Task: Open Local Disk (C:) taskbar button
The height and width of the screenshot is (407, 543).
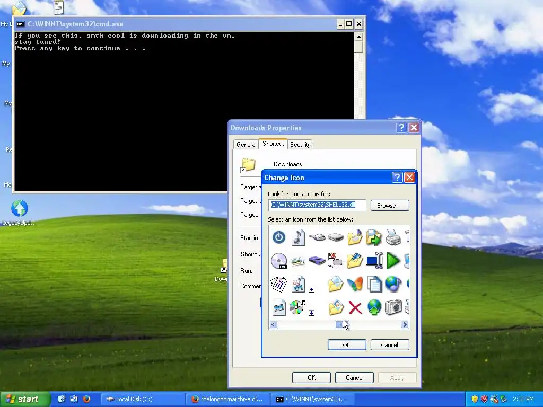Action: click(143, 399)
